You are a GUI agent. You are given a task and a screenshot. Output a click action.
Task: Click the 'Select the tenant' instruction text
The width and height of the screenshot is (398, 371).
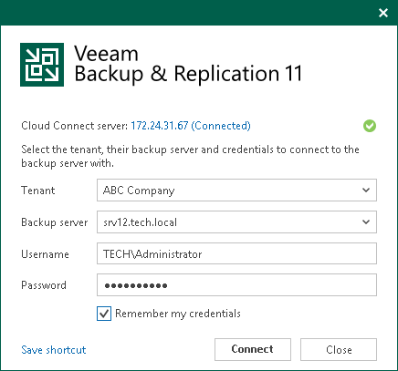click(190, 156)
